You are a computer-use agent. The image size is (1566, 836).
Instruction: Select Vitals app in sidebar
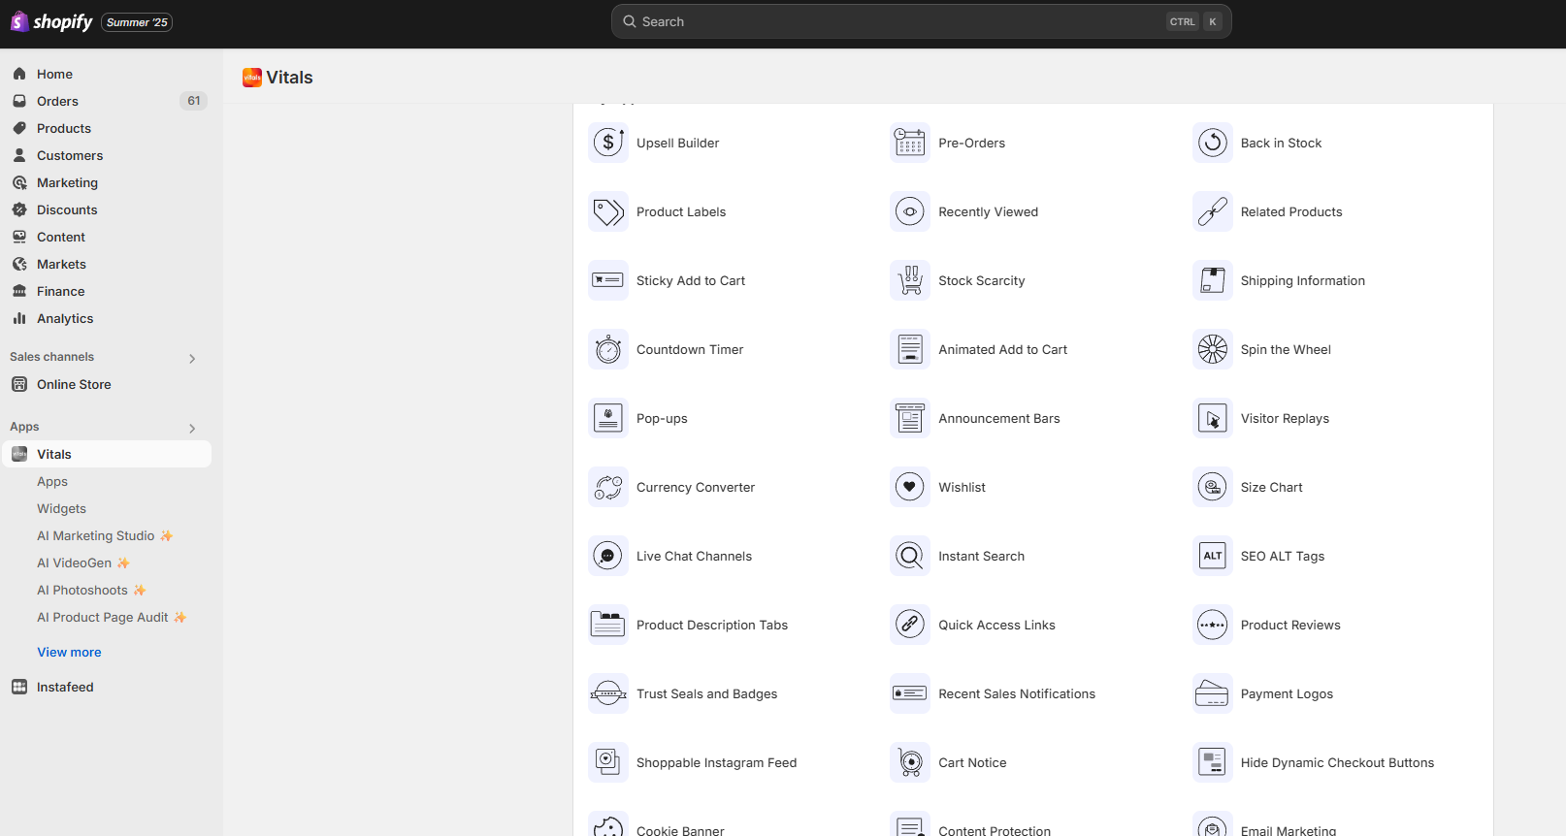107,454
